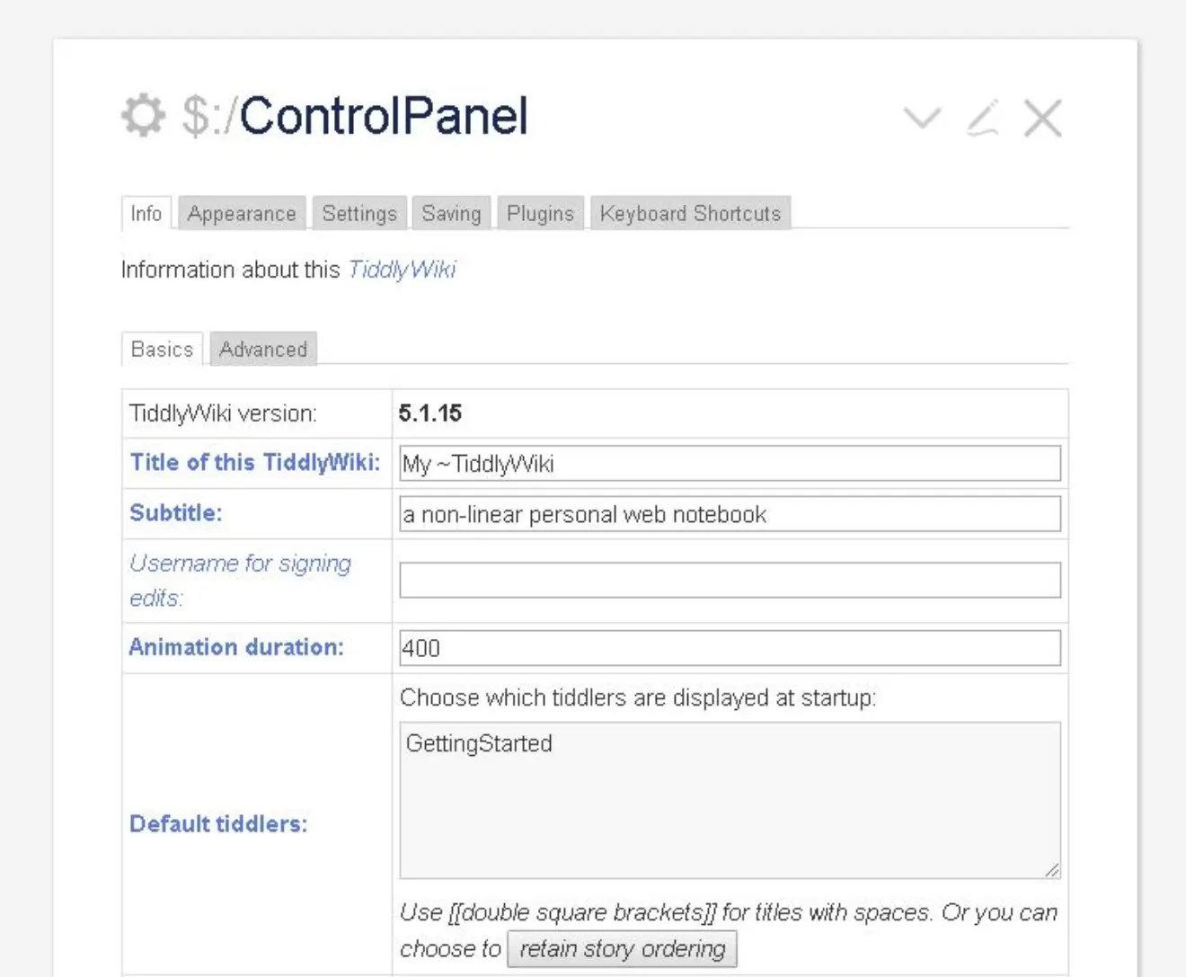Open more actions chevron for ControlPanel tiddler

tap(922, 118)
